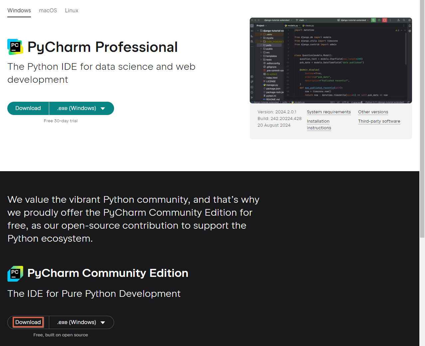Open the Third-party software link
425x346 pixels.
click(379, 121)
